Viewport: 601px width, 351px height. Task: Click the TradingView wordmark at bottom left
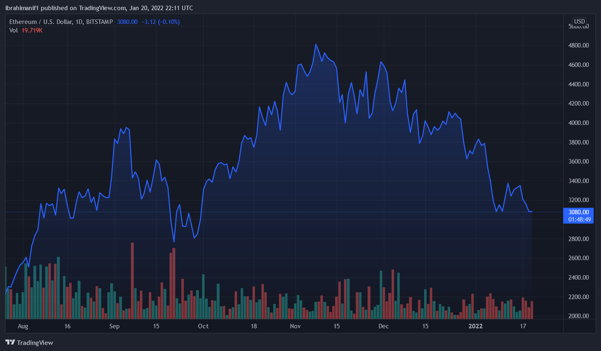[x=35, y=343]
